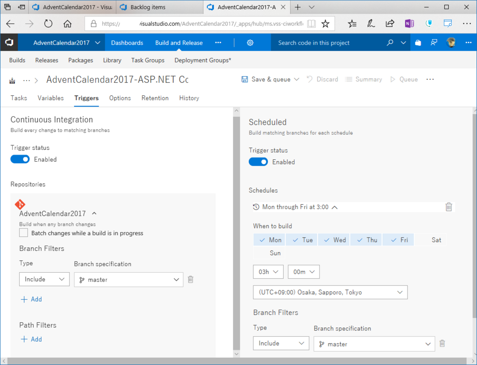Open the CI master branch specification dropdown
The height and width of the screenshot is (365, 477).
[129, 279]
